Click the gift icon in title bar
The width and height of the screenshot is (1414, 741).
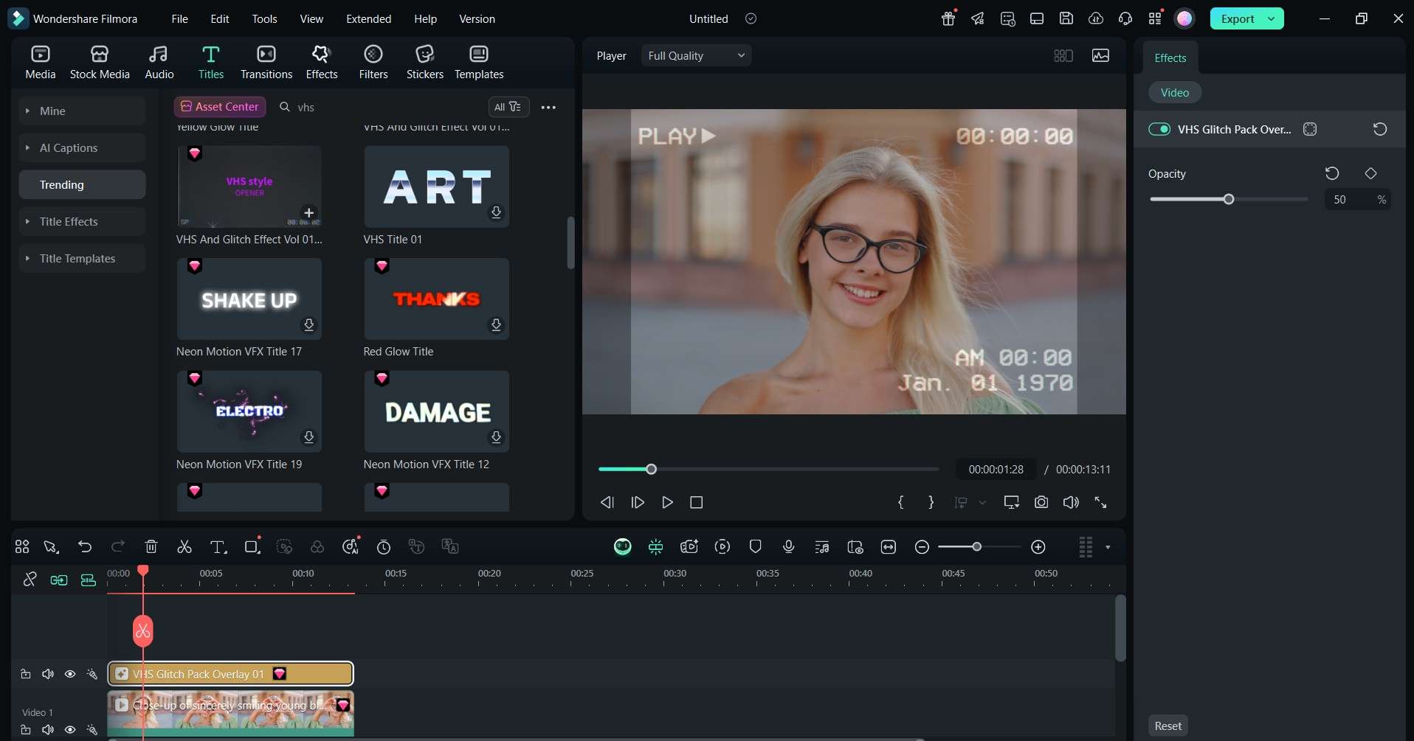[x=948, y=18]
